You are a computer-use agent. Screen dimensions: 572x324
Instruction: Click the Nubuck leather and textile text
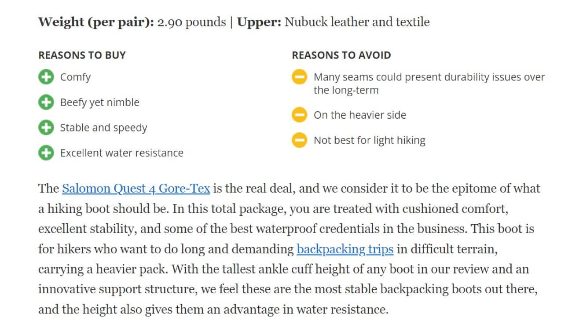pos(357,22)
